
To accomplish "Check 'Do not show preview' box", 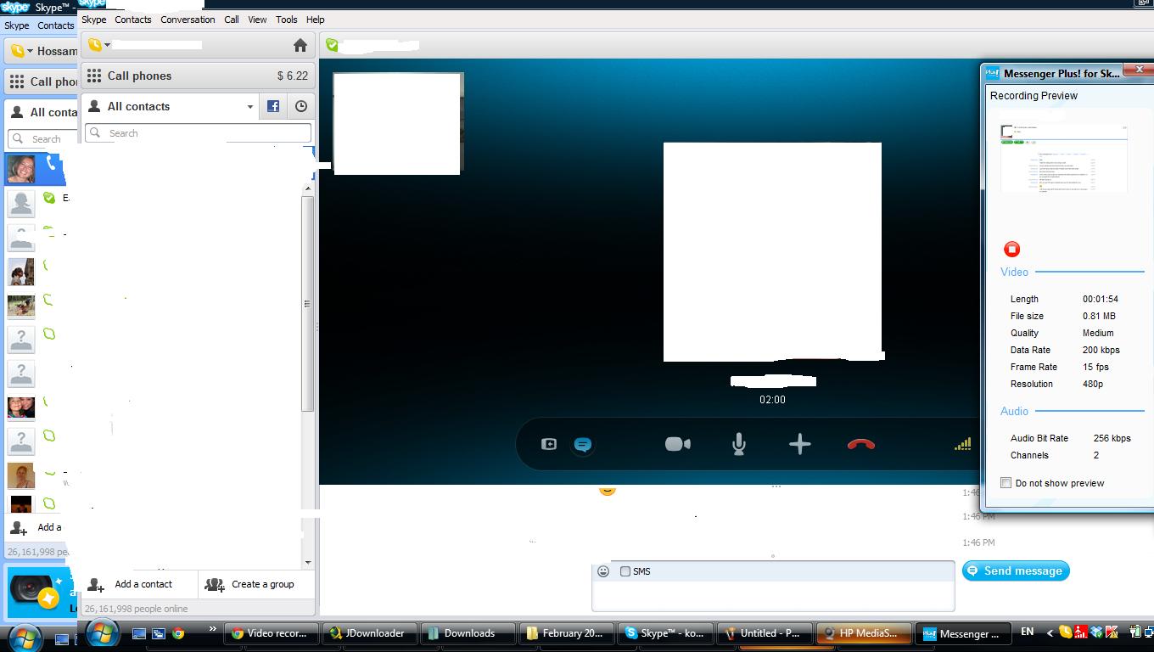I will [1006, 483].
